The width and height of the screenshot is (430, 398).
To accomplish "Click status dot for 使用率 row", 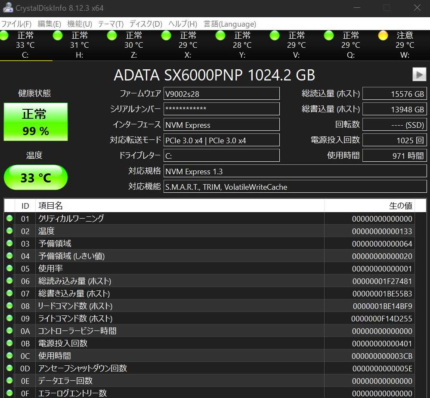I will click(9, 268).
